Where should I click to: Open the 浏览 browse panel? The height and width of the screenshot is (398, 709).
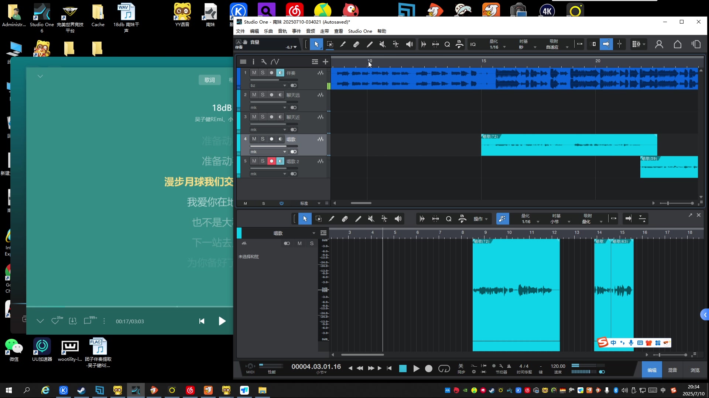[695, 370]
